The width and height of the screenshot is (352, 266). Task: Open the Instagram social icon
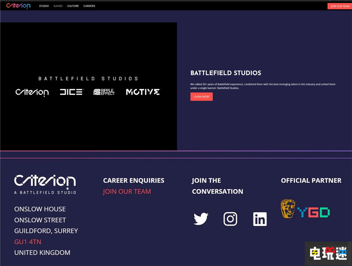click(x=230, y=219)
